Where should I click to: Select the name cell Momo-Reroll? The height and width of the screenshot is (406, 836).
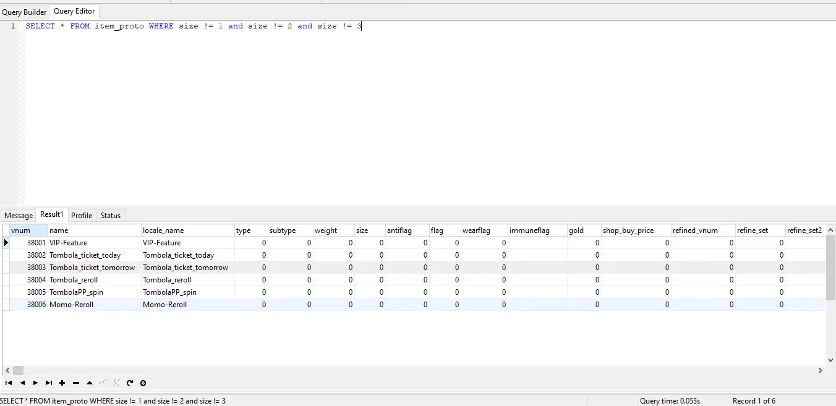coord(95,305)
